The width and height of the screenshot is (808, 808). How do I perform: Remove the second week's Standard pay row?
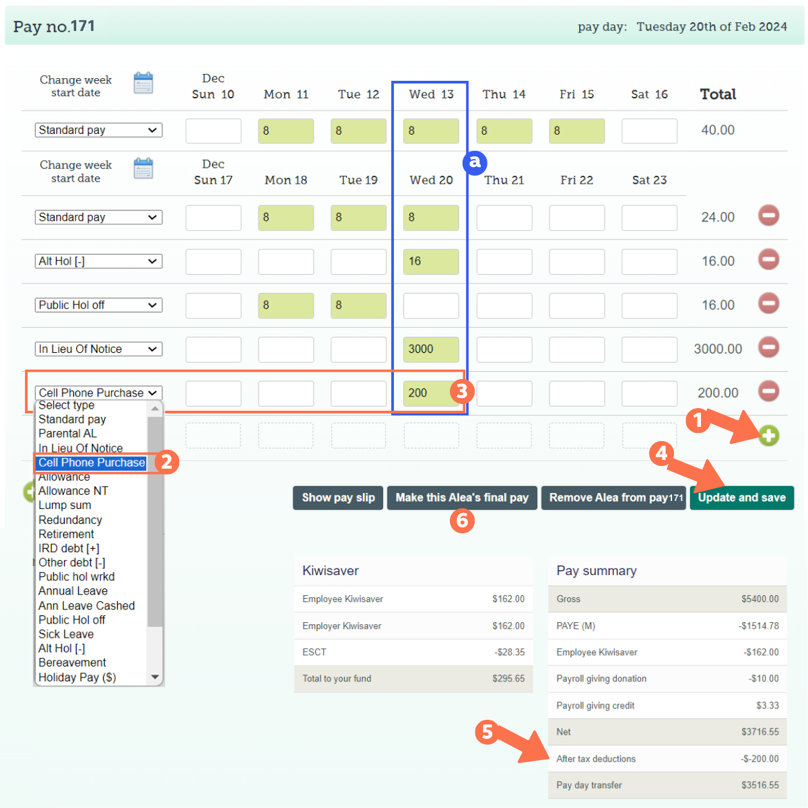point(768,215)
